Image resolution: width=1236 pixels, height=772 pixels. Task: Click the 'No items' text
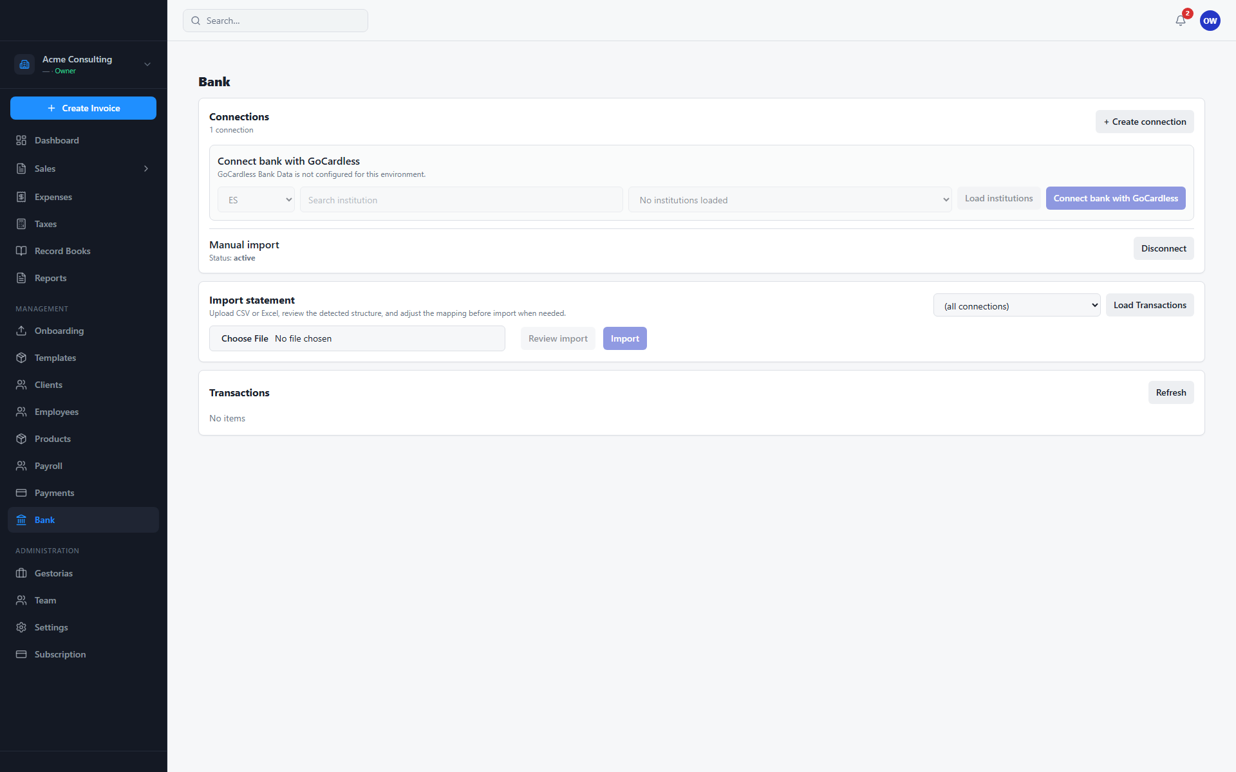point(227,418)
